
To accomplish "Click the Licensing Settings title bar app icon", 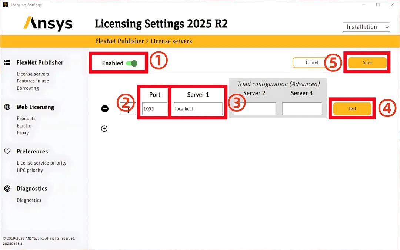I will coord(5,5).
